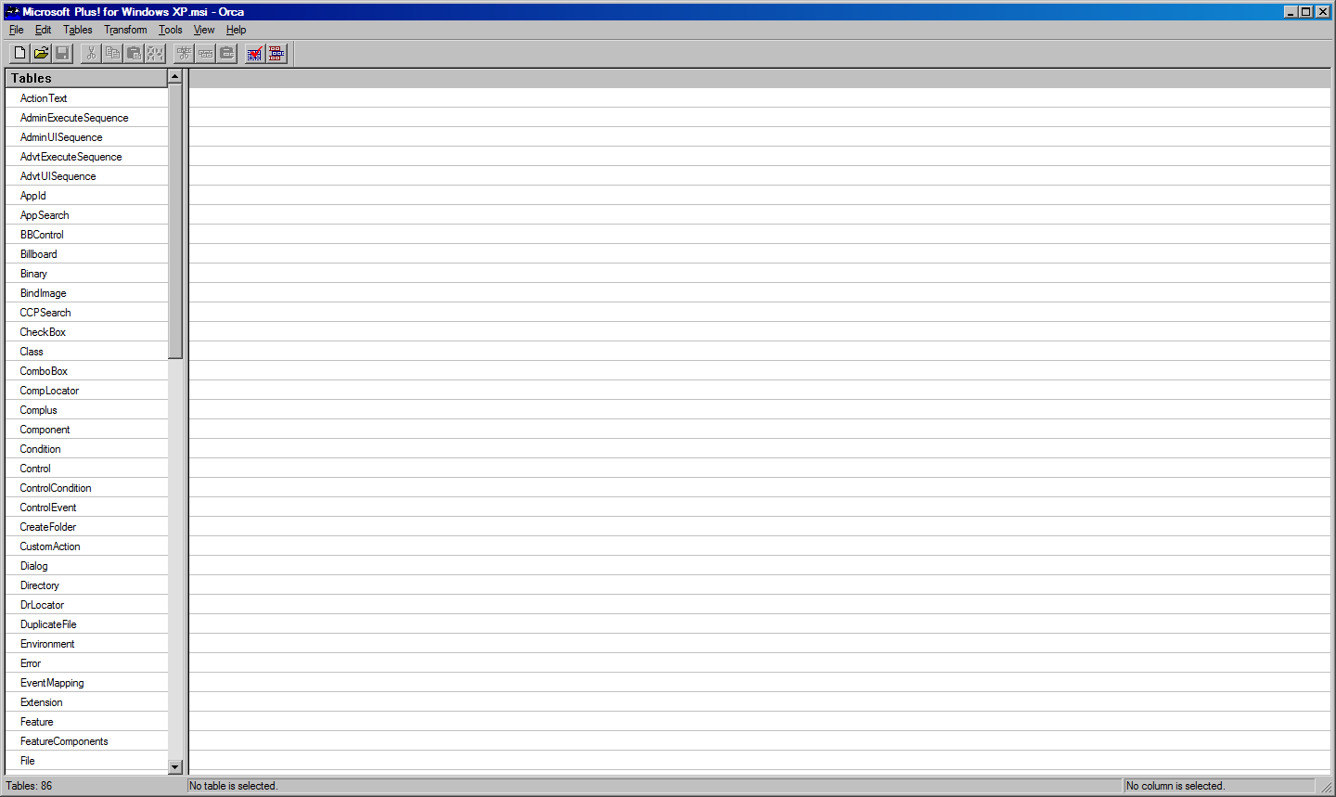
Task: Paste row(s) using toolbar icon
Action: tap(226, 53)
